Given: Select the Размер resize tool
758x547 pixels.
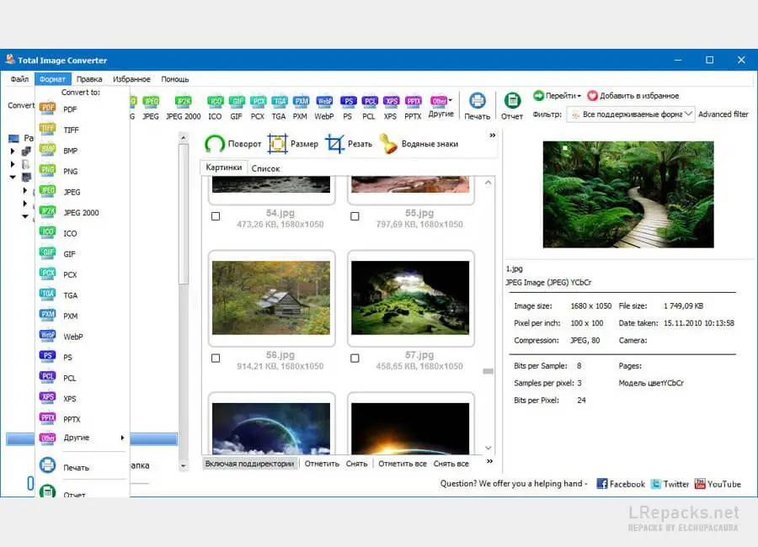Looking at the screenshot, I should (x=293, y=144).
